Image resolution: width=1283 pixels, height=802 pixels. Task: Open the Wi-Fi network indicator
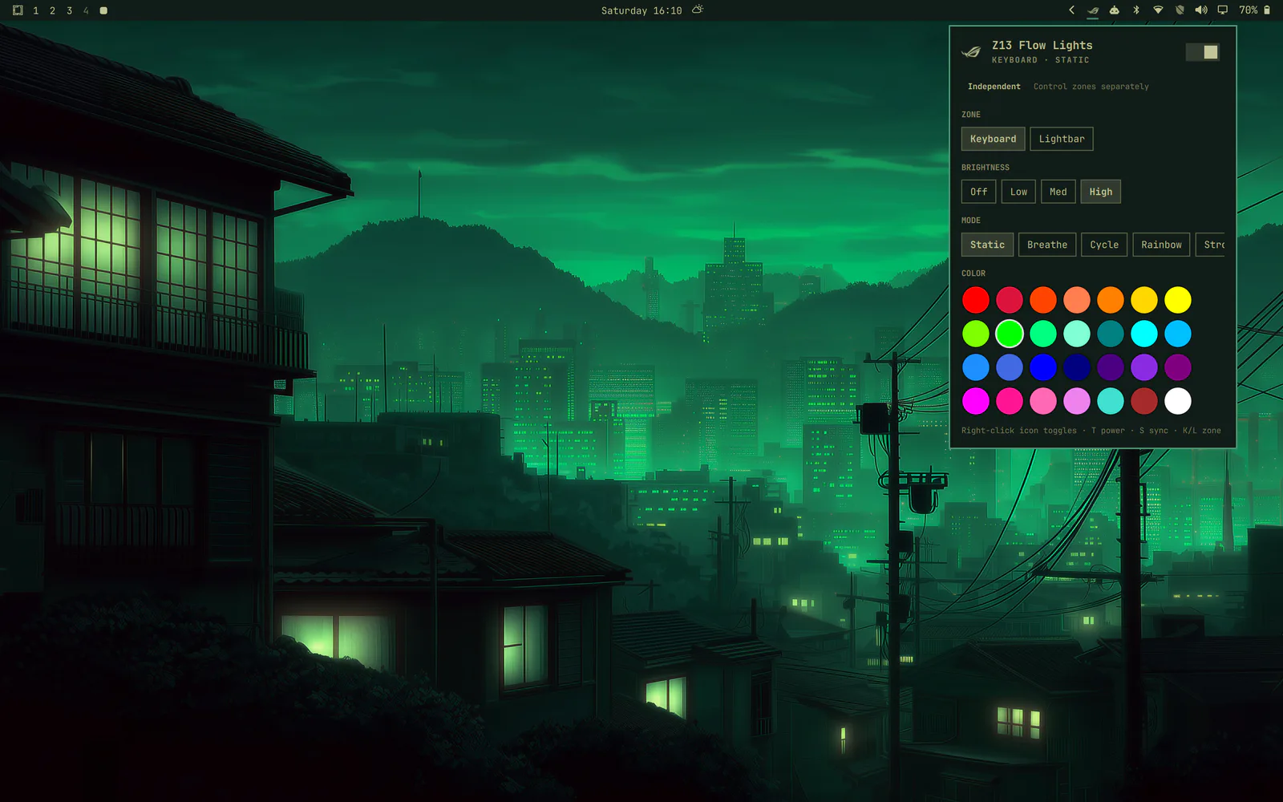coord(1158,10)
